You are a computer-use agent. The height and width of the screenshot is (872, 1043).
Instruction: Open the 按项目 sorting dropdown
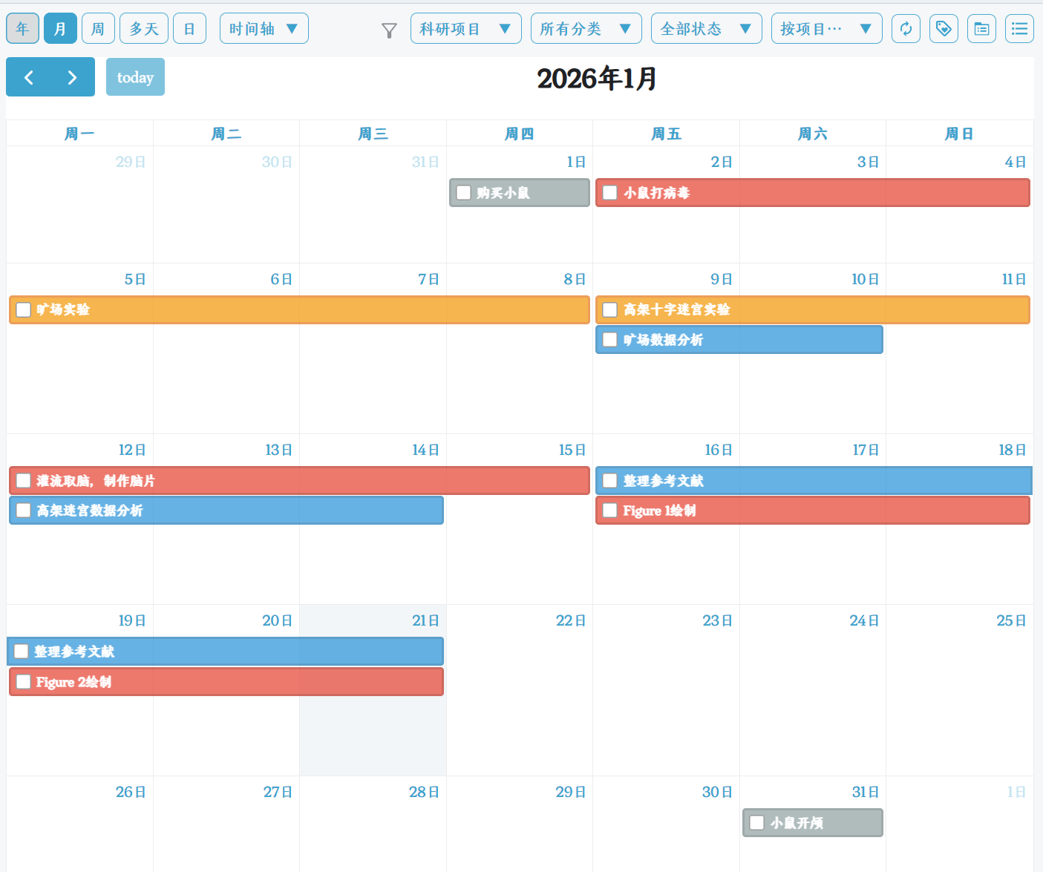(827, 29)
